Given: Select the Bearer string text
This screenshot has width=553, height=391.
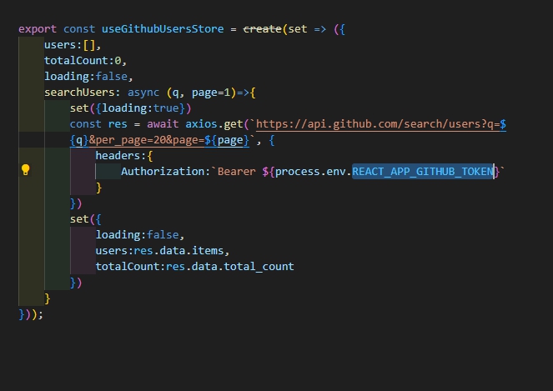Looking at the screenshot, I should pyautogui.click(x=237, y=172).
